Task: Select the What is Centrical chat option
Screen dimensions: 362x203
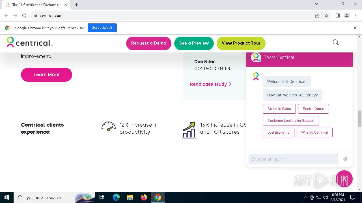Action: point(314,133)
